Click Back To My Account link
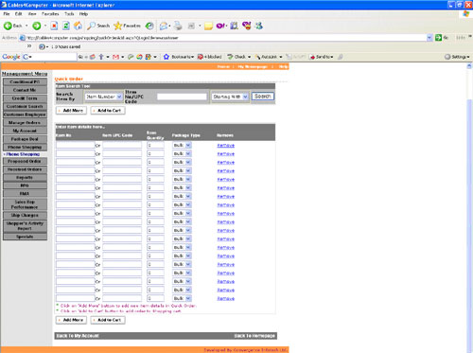Screen dimensions: 473x353 (78, 336)
